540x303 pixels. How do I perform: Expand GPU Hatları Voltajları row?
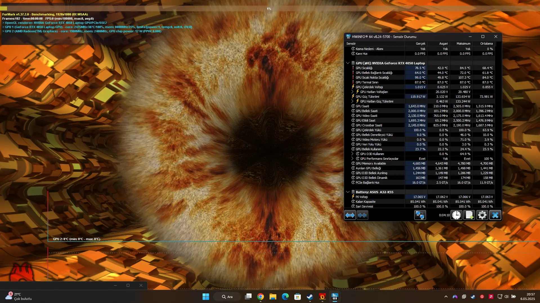[352, 92]
